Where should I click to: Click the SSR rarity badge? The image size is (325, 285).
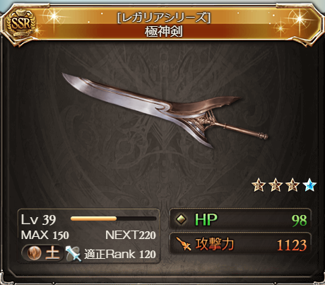[x=21, y=23]
